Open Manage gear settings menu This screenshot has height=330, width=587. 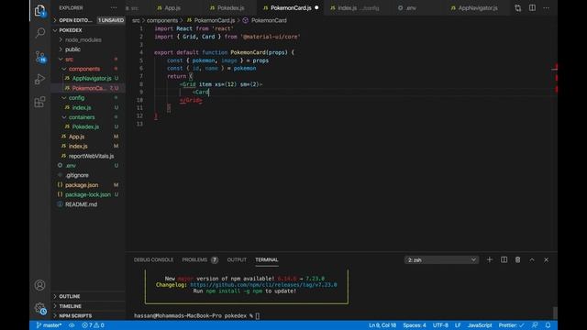(40, 308)
